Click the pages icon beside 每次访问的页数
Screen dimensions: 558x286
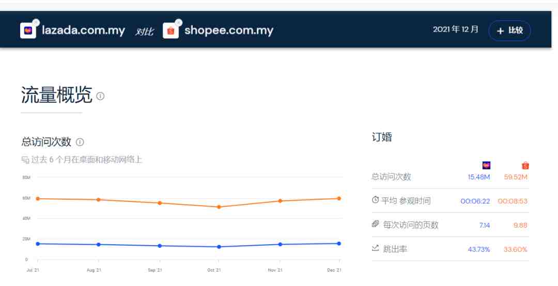tap(376, 225)
